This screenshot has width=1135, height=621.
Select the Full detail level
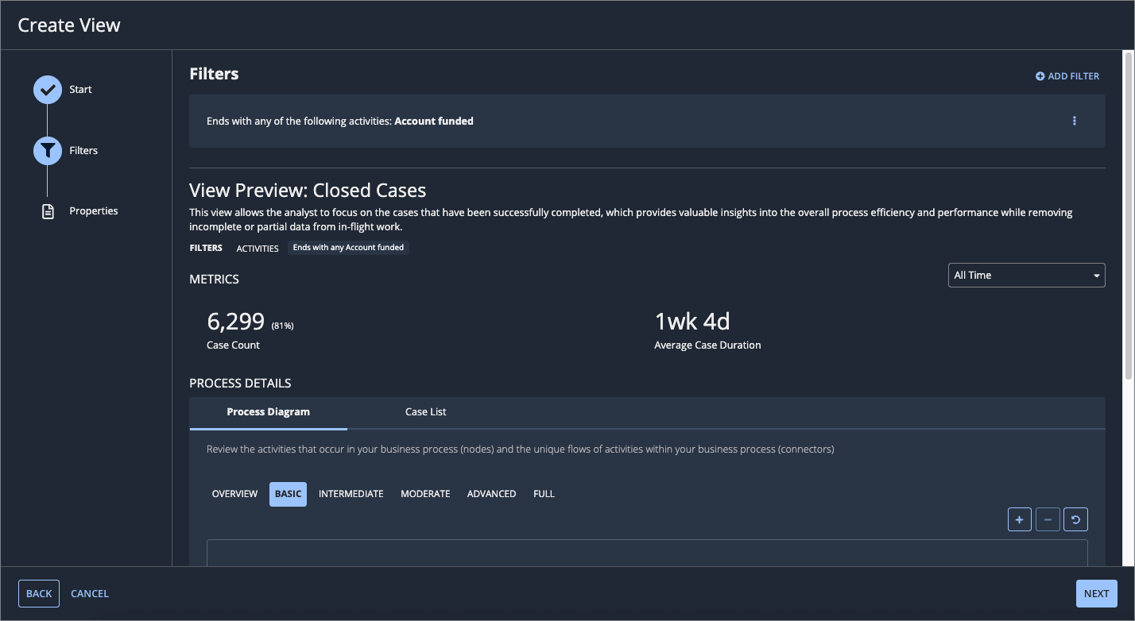pyautogui.click(x=544, y=494)
